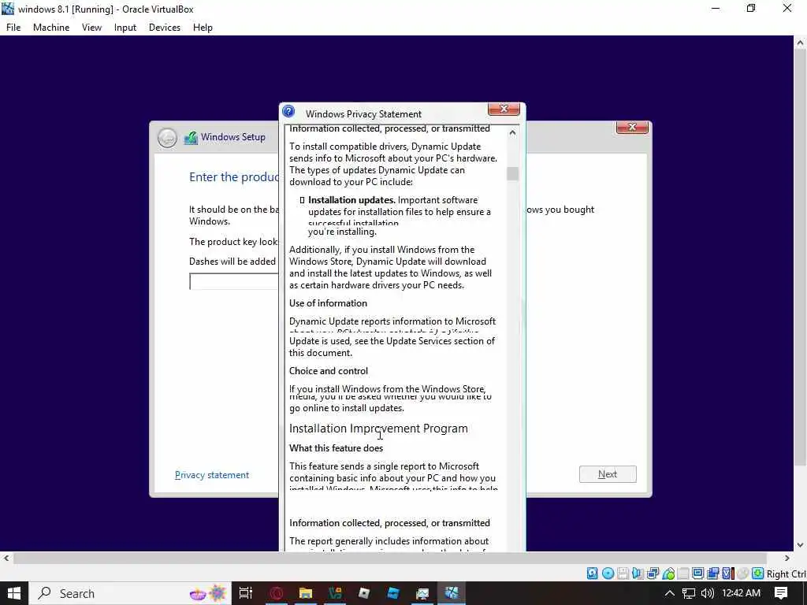Viewport: 807px width, 605px height.
Task: Open the Devices menu
Action: [164, 28]
